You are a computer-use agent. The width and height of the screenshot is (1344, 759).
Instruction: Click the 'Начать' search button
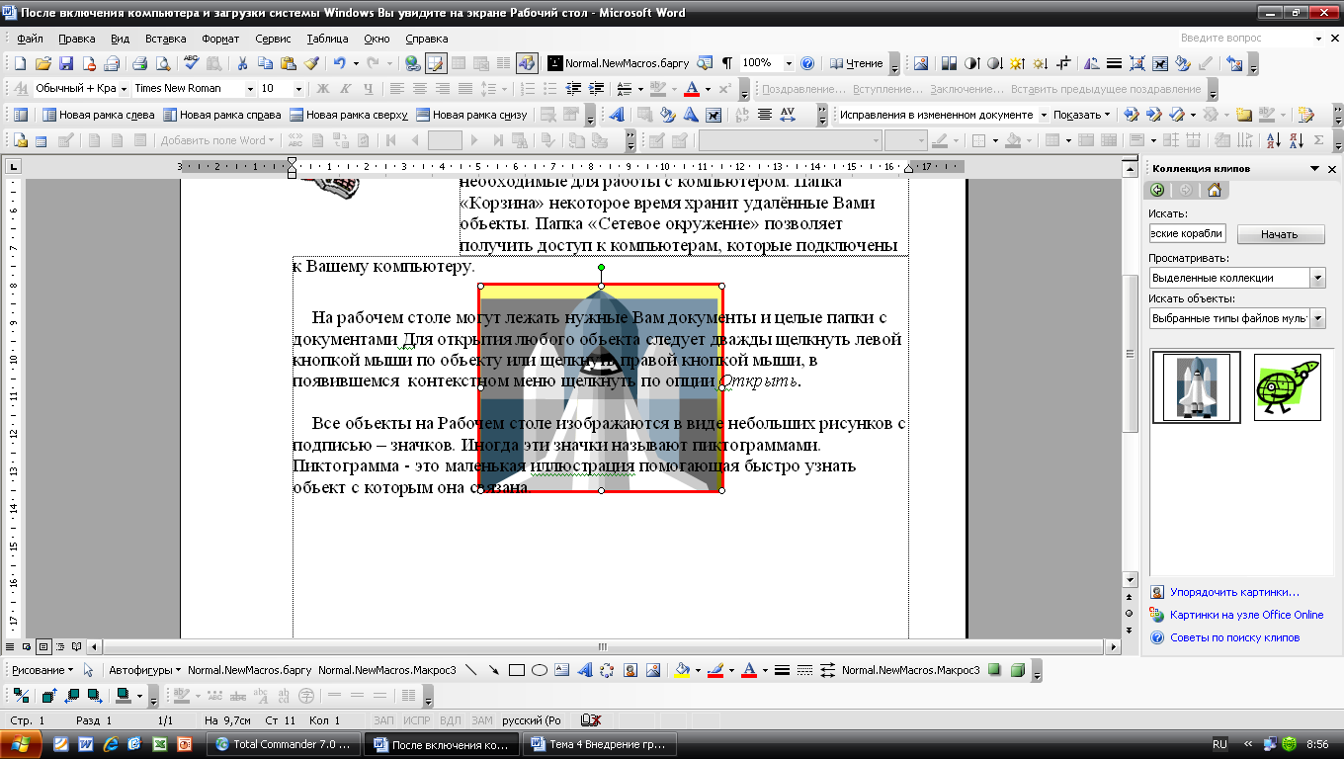tap(1280, 234)
